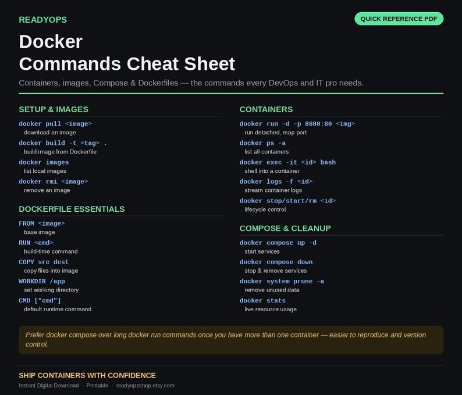Open the readyopsshop.etsy.com link

click(x=145, y=386)
